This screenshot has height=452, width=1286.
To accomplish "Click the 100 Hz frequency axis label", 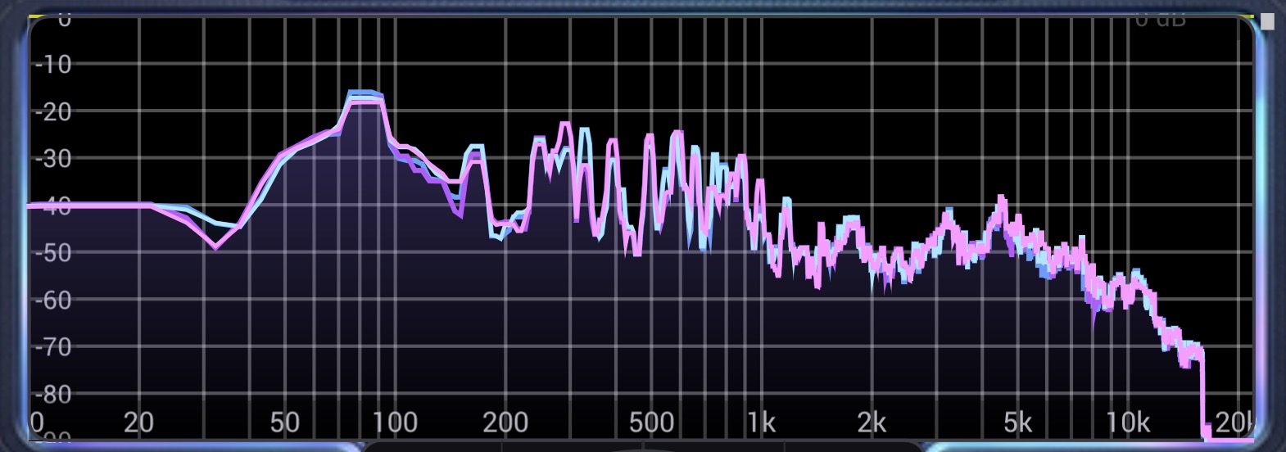I will point(395,423).
